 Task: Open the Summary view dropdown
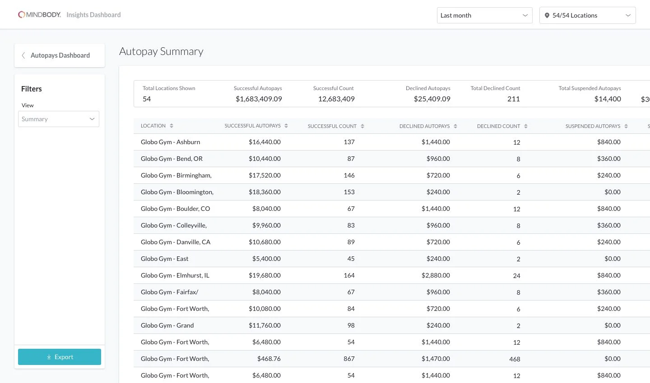tap(59, 119)
